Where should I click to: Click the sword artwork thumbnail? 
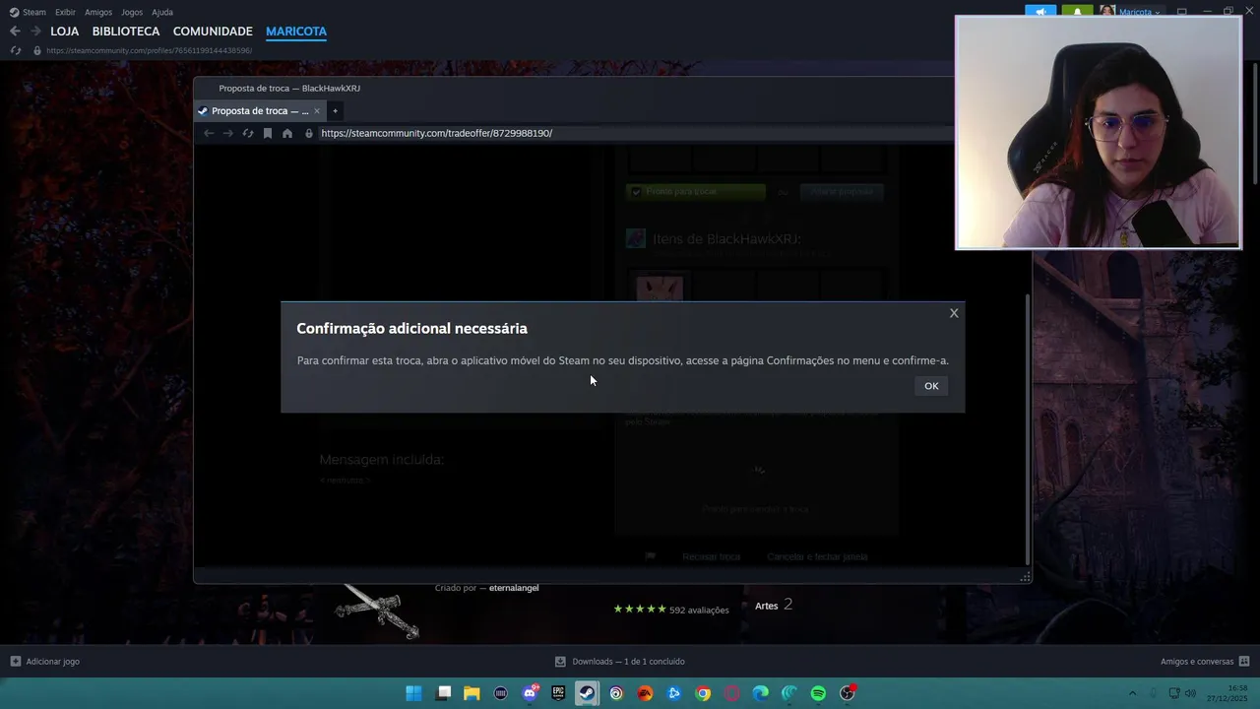point(377,612)
